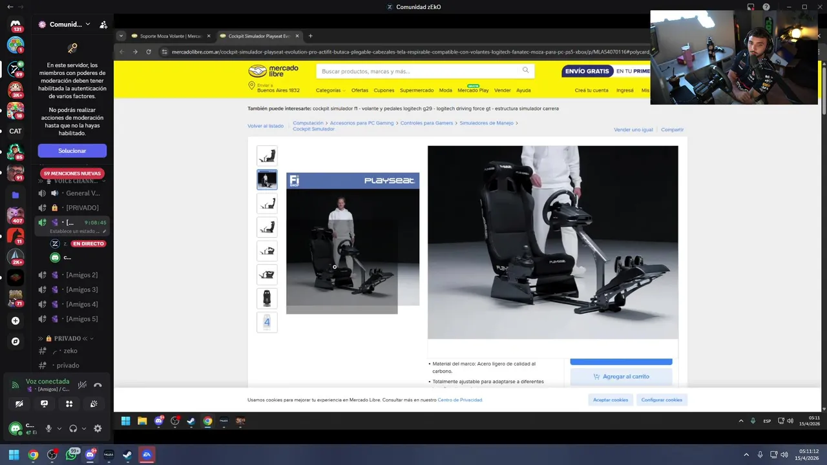Add a server with plus icon
Image resolution: width=827 pixels, height=465 pixels.
pos(16,320)
